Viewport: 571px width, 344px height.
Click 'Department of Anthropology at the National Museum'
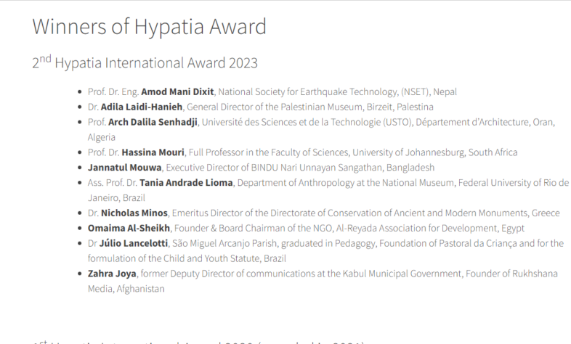[346, 183]
